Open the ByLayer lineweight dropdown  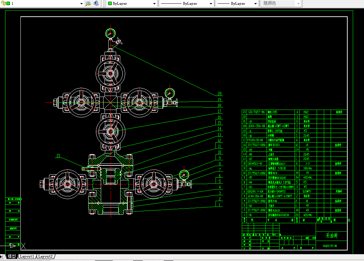pyautogui.click(x=255, y=3)
